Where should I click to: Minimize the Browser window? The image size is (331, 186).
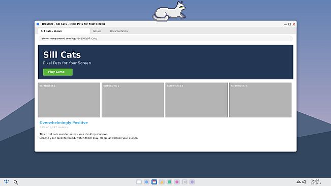click(285, 24)
